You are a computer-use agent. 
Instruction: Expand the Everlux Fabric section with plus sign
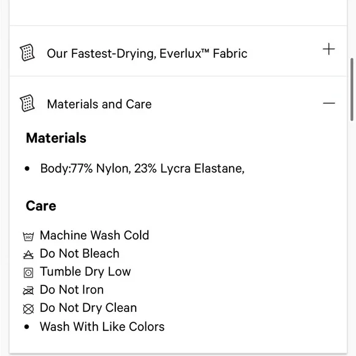(329, 49)
